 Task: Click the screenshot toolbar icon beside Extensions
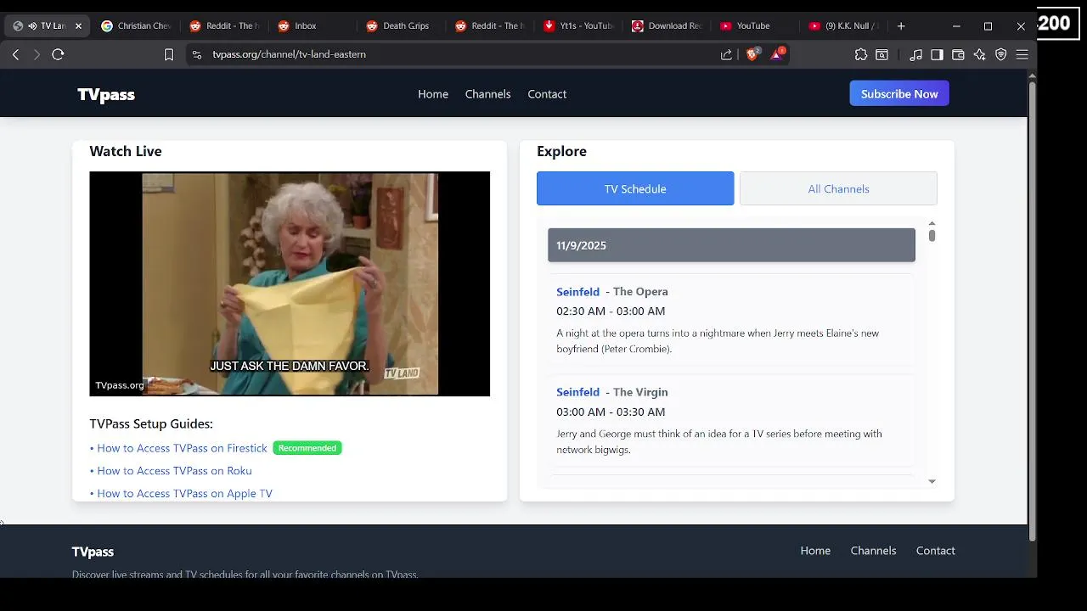click(x=882, y=54)
